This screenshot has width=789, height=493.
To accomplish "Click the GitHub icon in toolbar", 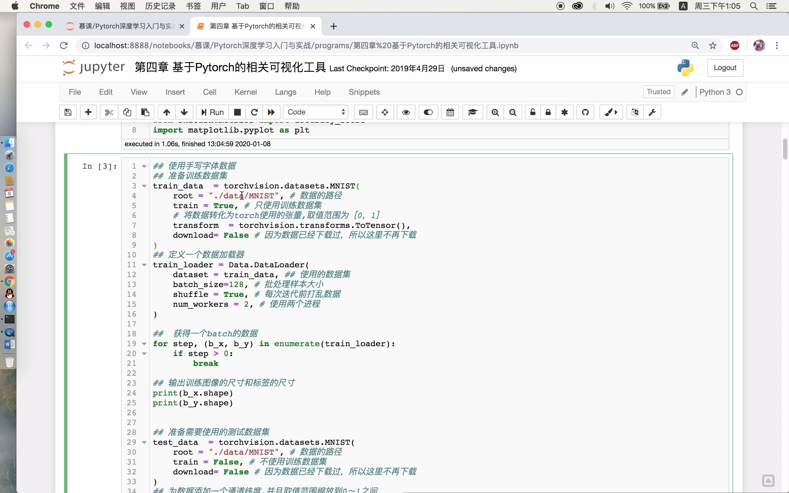I will click(x=585, y=112).
